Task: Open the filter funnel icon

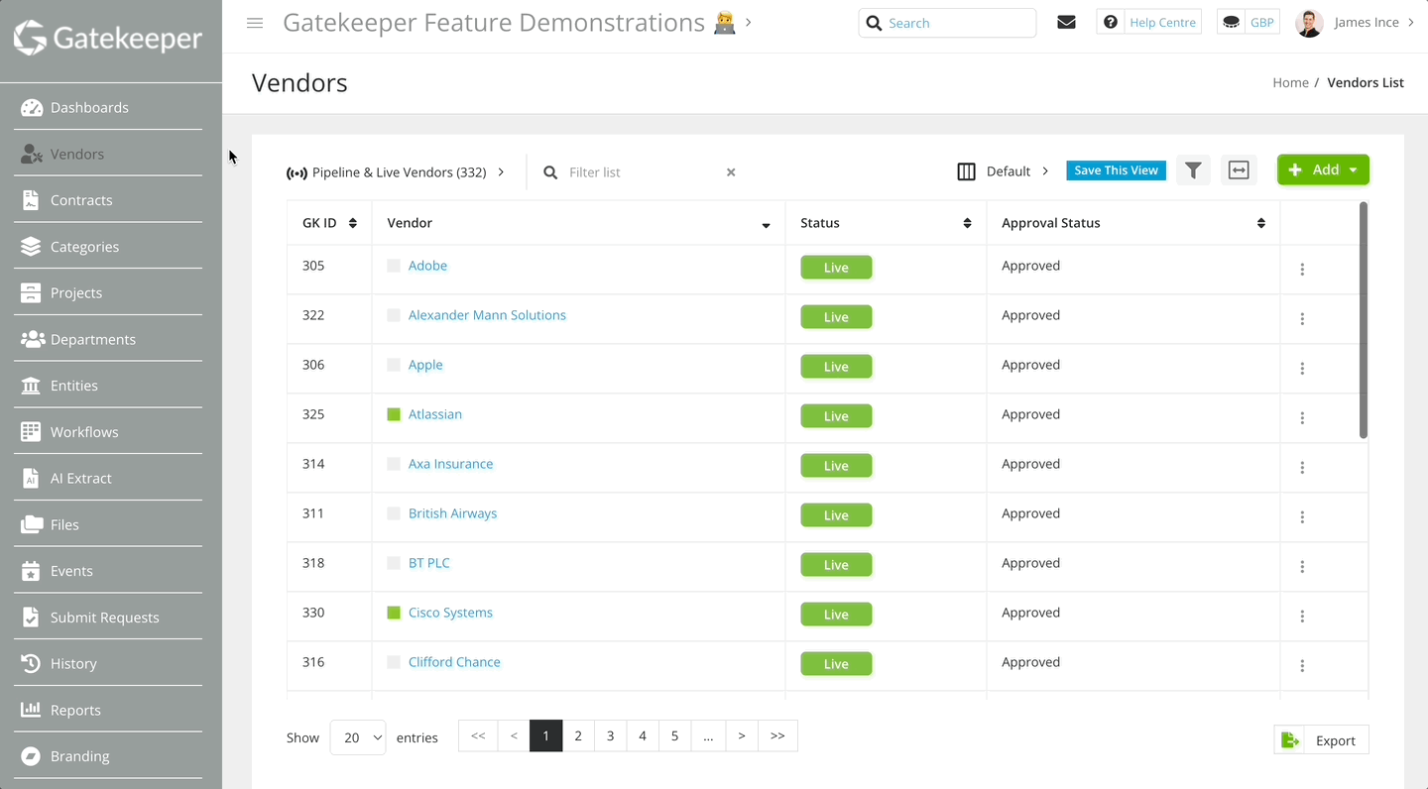Action: tap(1193, 169)
